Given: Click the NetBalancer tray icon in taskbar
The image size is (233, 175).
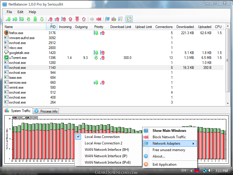Looking at the screenshot, I should click(x=197, y=170).
